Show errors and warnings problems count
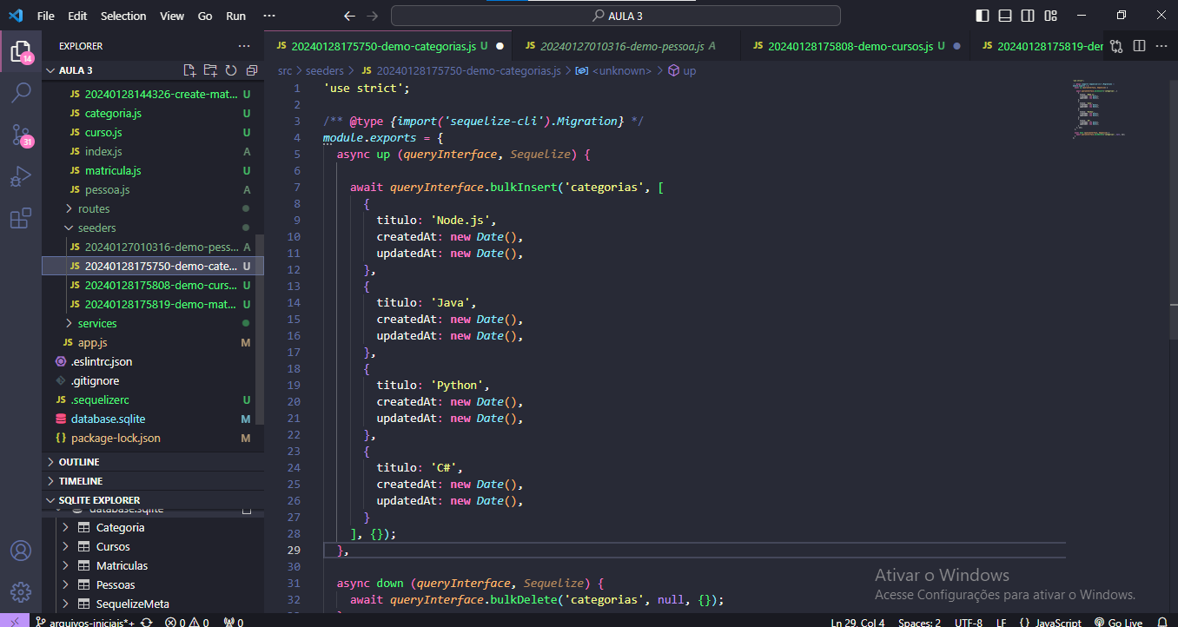1178x627 pixels. pos(187,622)
